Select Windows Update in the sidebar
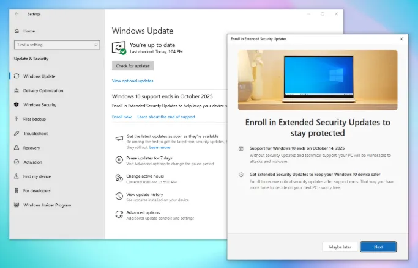Image resolution: width=418 pixels, height=268 pixels. [x=39, y=76]
